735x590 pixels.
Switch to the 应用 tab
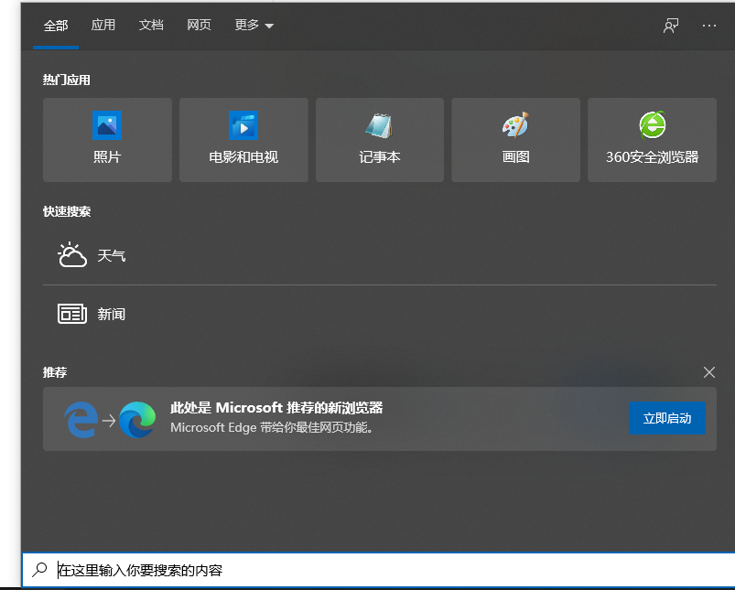(x=103, y=26)
